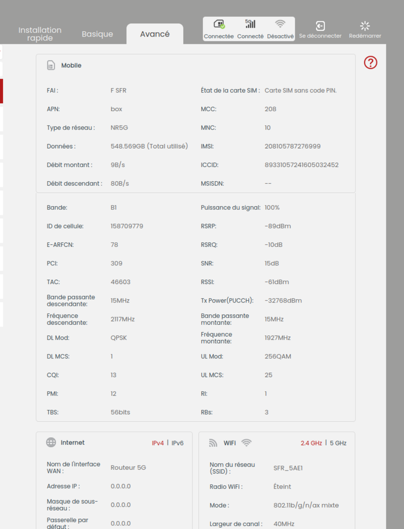The width and height of the screenshot is (404, 529).
Task: Click the Mobile section SIM icon
Action: pos(51,65)
